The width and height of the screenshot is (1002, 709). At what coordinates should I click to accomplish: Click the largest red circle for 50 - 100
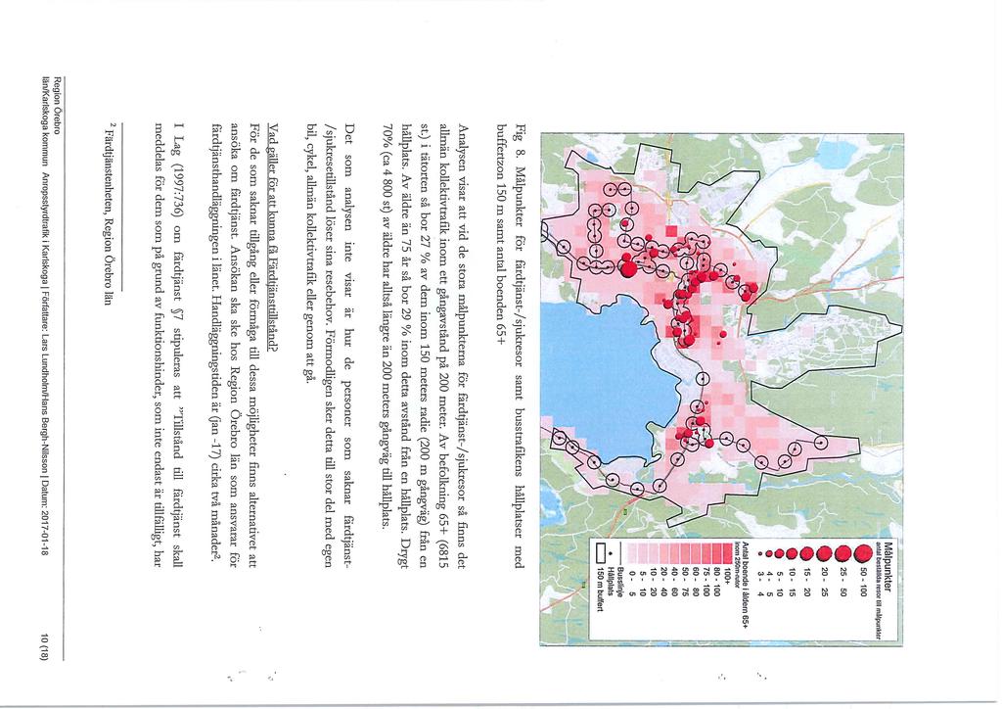[863, 553]
